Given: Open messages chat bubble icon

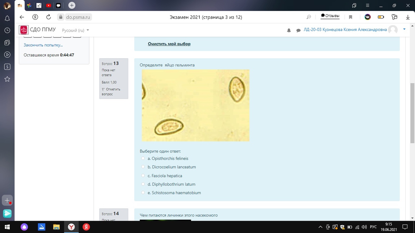Looking at the screenshot, I should 298,30.
